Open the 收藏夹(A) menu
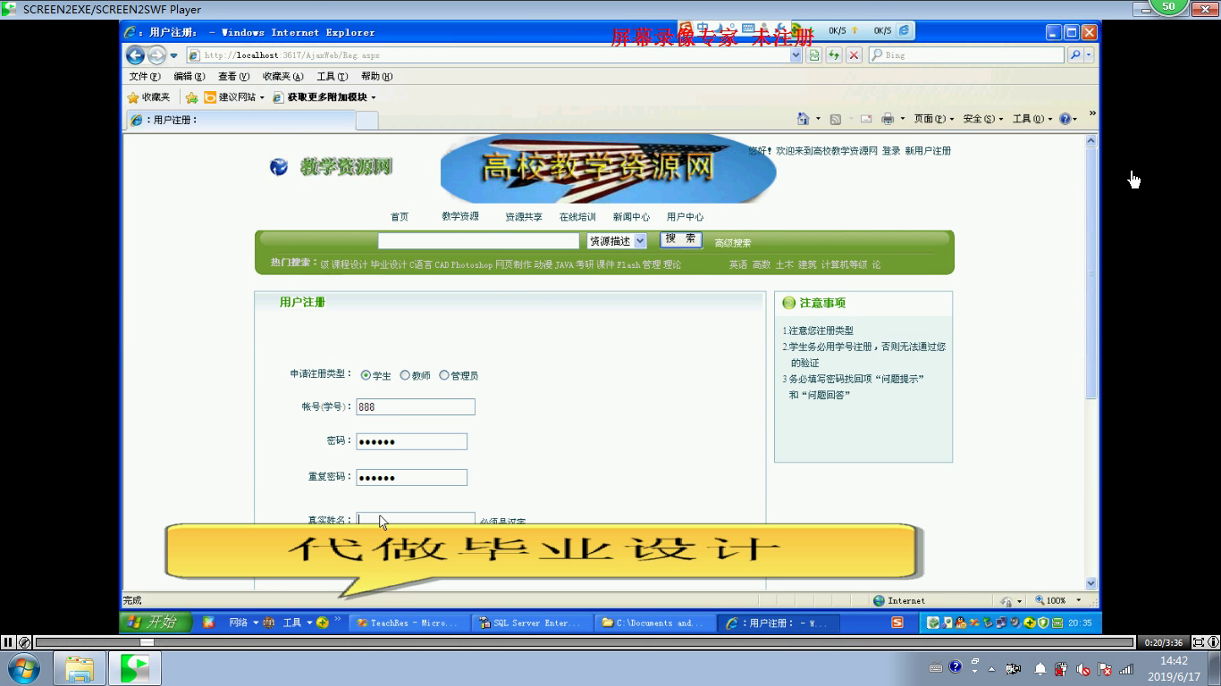The width and height of the screenshot is (1221, 686). coord(283,77)
